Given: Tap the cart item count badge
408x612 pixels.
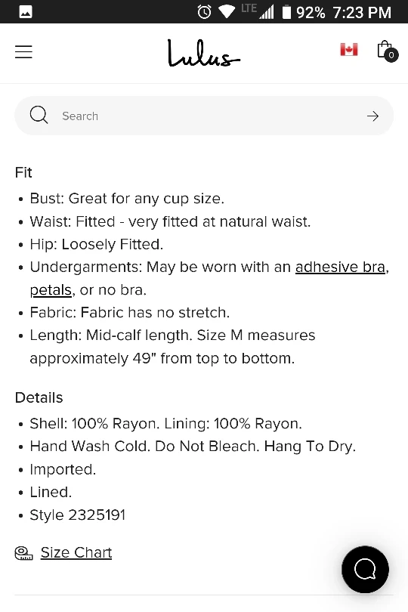Looking at the screenshot, I should coord(391,55).
